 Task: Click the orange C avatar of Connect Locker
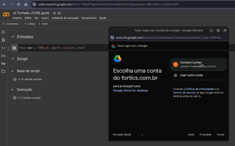[175, 64]
